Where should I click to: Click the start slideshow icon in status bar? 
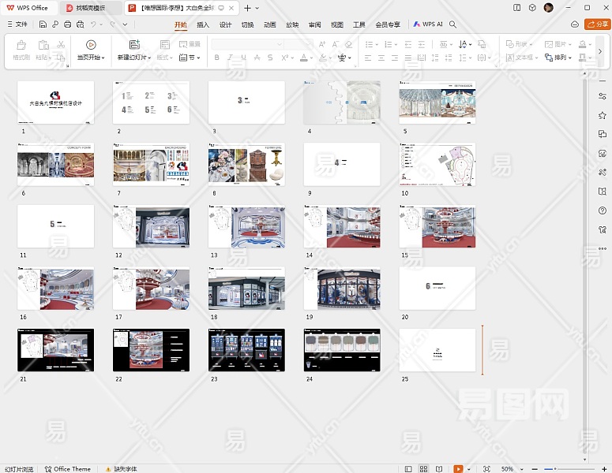coord(459,468)
